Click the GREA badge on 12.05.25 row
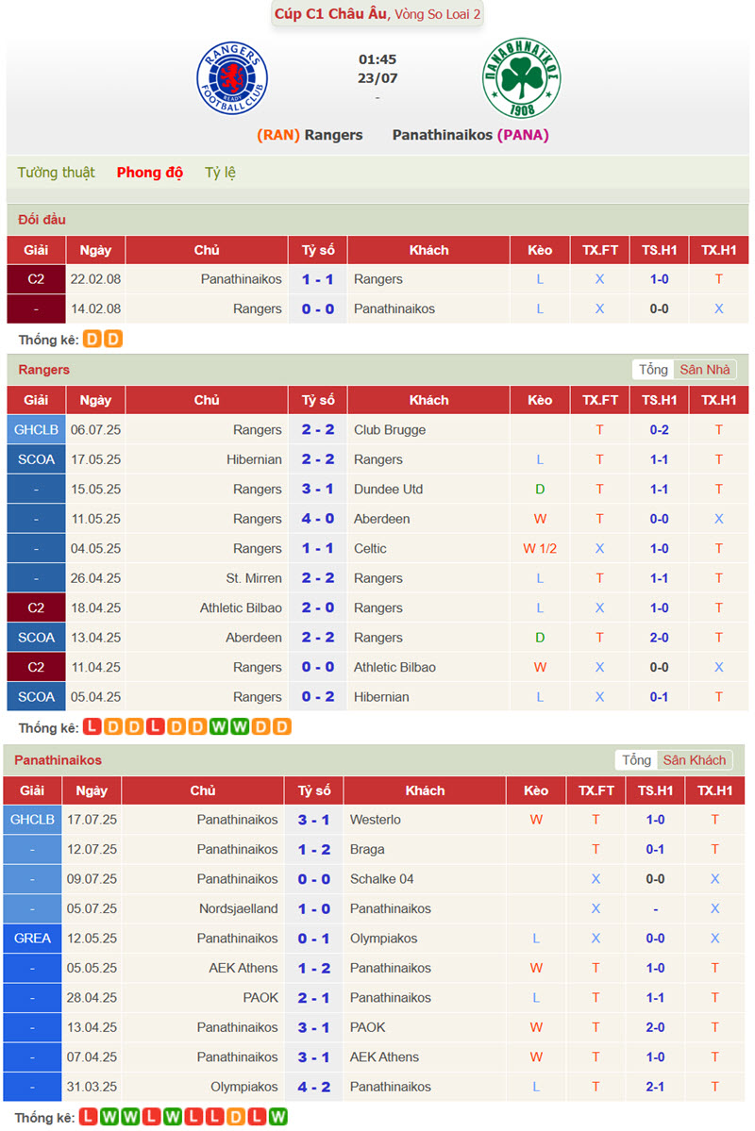 click(32, 939)
